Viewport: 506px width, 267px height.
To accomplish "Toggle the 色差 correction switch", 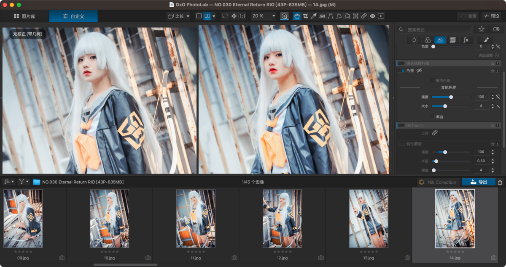I will tap(402, 71).
